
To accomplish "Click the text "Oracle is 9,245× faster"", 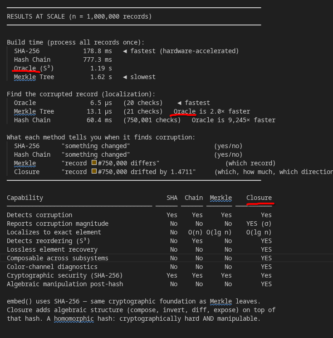I will 234,120.
